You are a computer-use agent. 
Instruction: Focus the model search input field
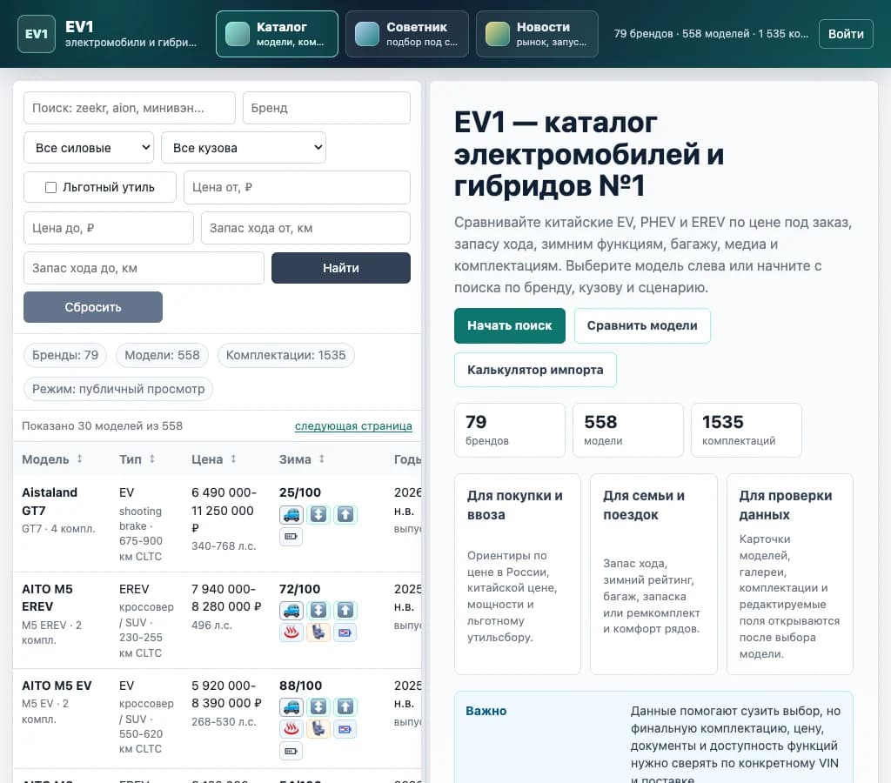130,108
